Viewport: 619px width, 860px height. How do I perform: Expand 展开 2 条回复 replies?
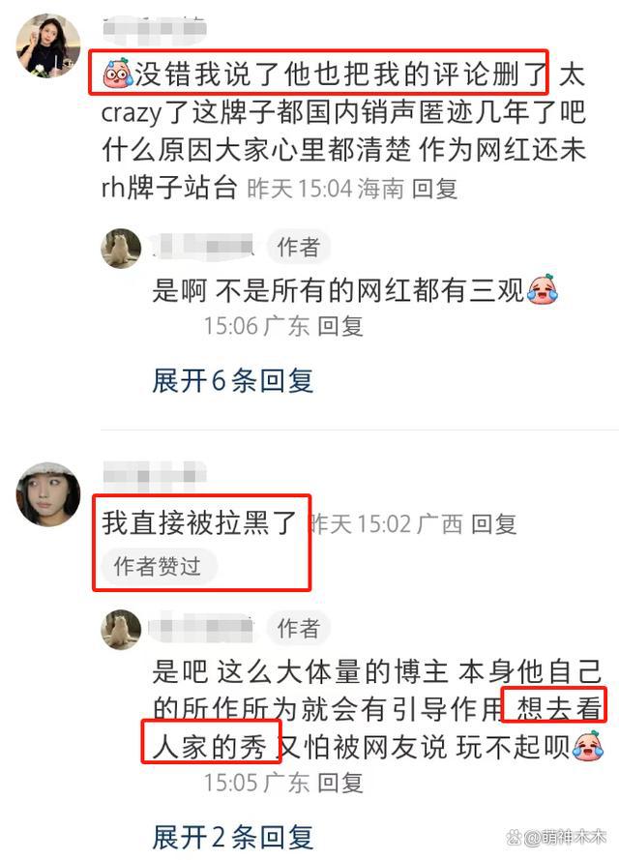(232, 837)
